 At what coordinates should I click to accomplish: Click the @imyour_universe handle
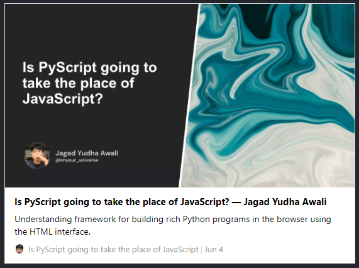(x=77, y=160)
